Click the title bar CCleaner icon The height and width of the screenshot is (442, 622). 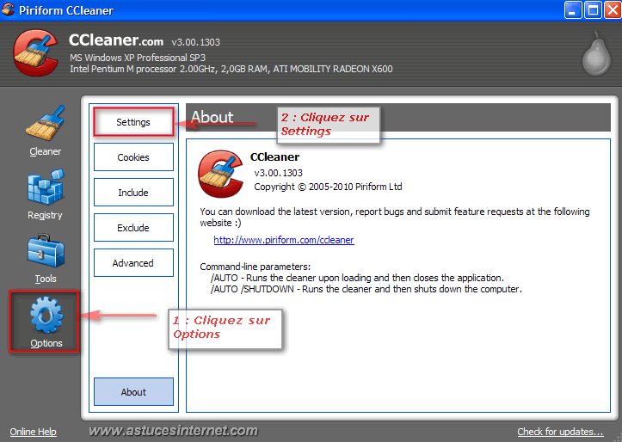8,9
